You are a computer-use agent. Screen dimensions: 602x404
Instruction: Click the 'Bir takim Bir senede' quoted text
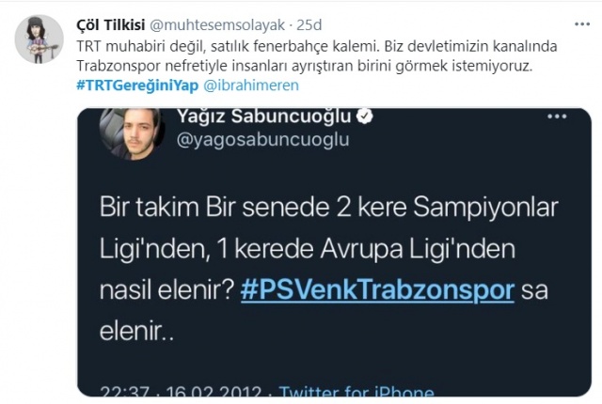(329, 270)
